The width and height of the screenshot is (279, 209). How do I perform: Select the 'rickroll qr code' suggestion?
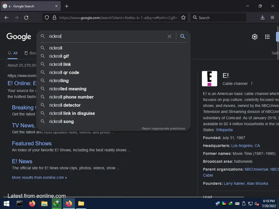point(114,72)
